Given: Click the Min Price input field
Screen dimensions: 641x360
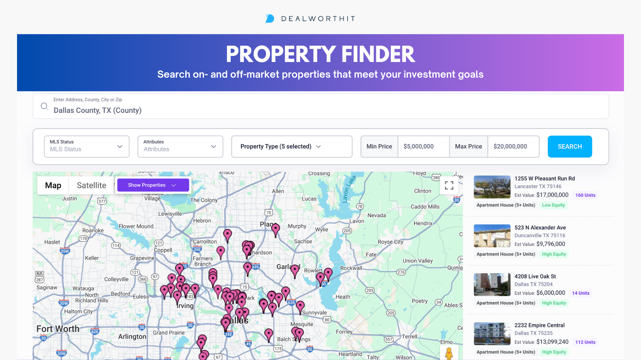Looking at the screenshot, I should click(423, 146).
